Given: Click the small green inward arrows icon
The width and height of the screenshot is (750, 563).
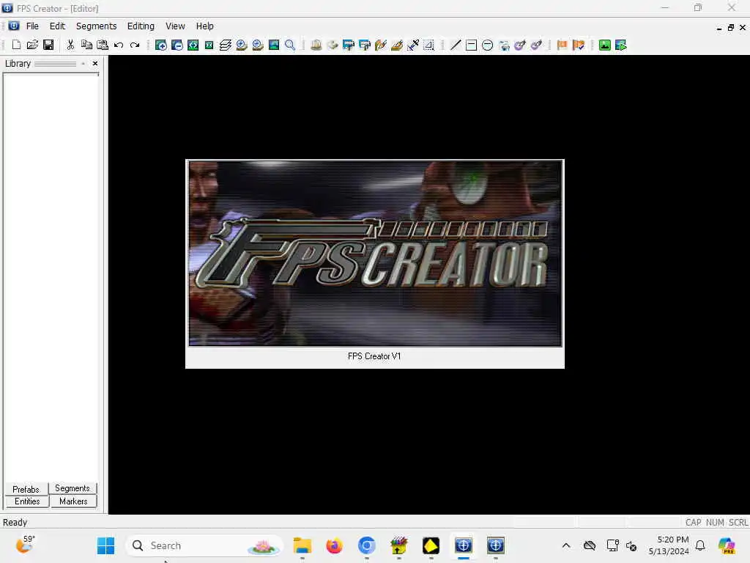Looking at the screenshot, I should 209,45.
